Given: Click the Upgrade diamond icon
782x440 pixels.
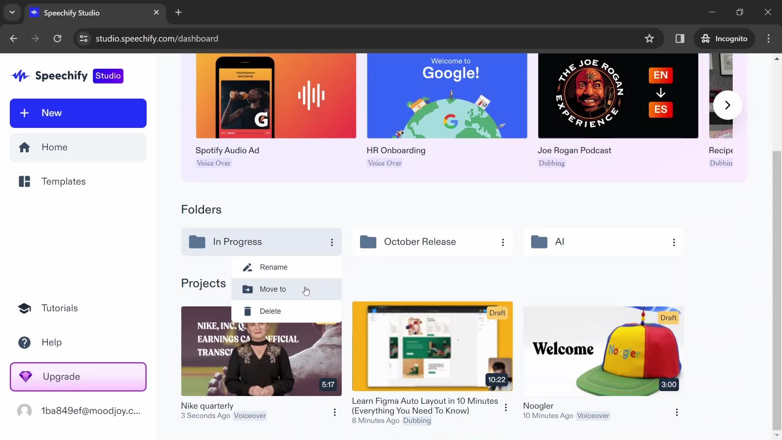Looking at the screenshot, I should (26, 377).
